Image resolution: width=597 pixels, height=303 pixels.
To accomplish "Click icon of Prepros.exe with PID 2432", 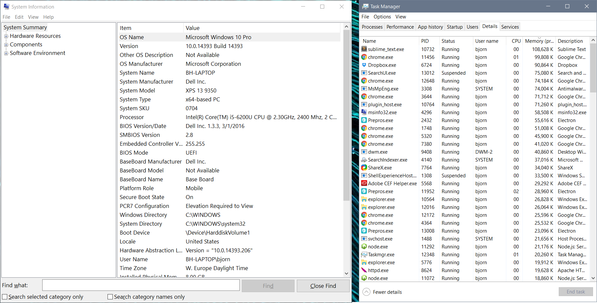I will pos(364,120).
